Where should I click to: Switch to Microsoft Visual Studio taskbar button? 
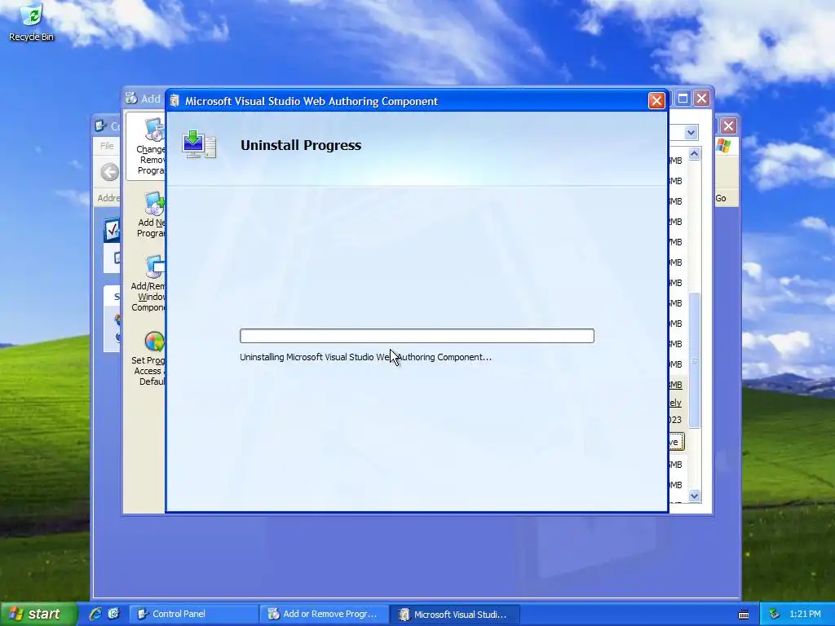455,614
